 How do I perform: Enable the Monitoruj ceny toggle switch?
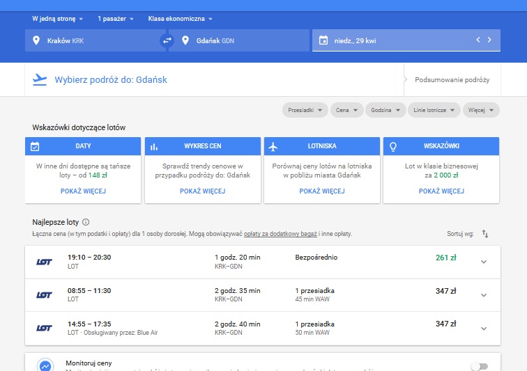pyautogui.click(x=480, y=366)
